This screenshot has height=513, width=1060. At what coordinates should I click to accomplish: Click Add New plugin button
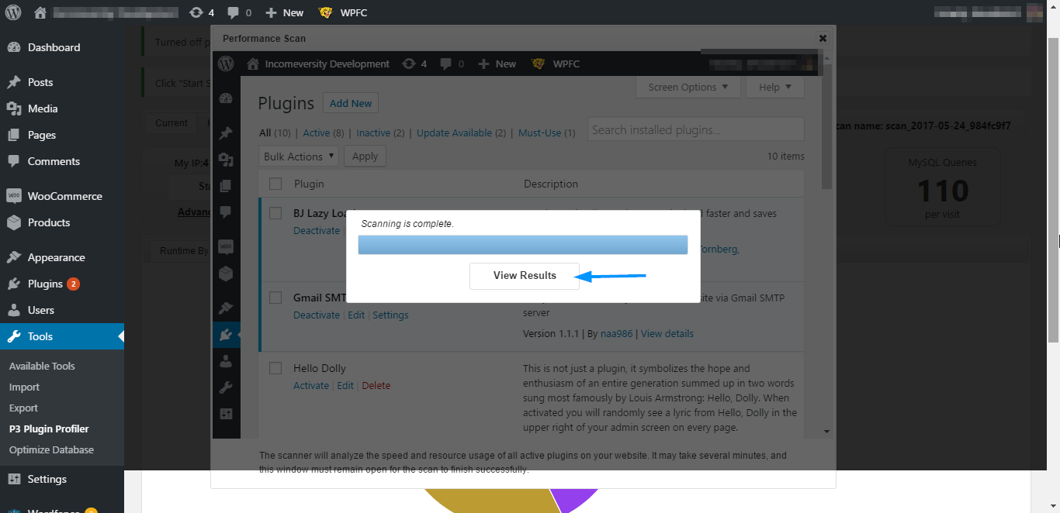(x=351, y=103)
